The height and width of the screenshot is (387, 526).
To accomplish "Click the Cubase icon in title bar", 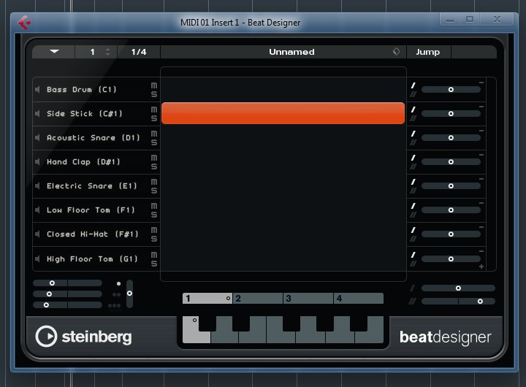I will pyautogui.click(x=24, y=23).
